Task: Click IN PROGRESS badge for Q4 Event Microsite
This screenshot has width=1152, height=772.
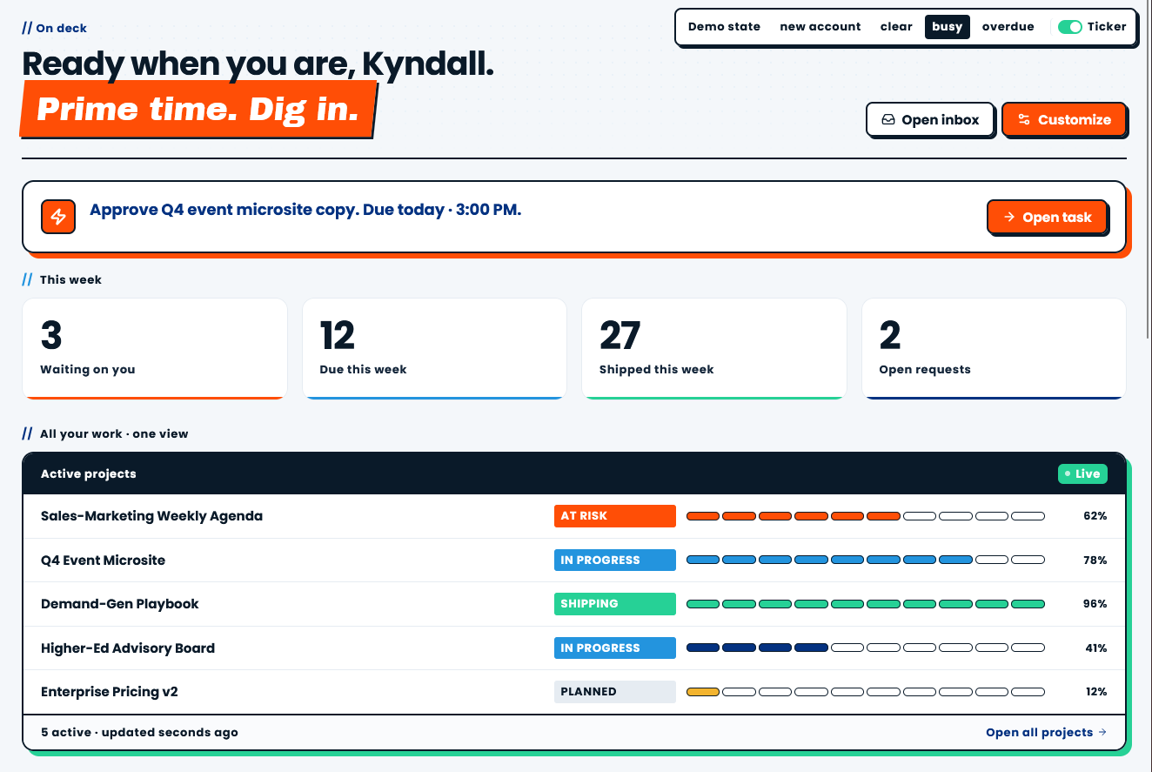Action: [615, 561]
